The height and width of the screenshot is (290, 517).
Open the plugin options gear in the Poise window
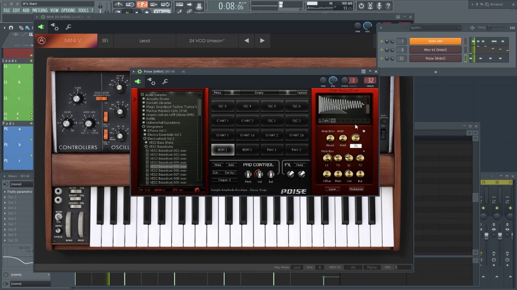tap(151, 82)
